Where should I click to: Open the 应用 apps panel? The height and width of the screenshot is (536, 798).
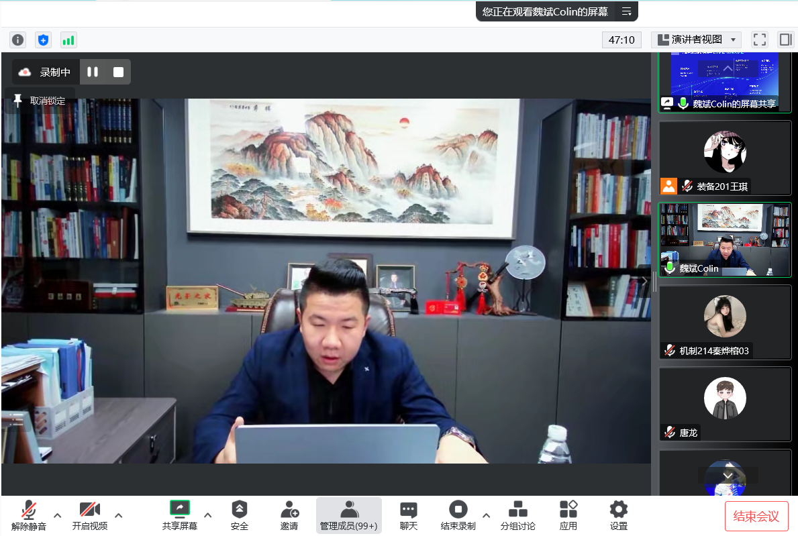(x=568, y=515)
